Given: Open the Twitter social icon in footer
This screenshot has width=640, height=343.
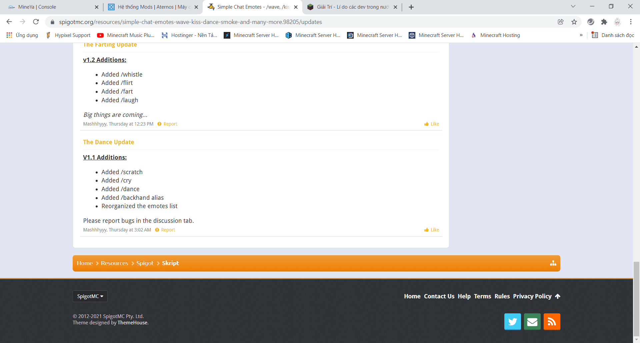Looking at the screenshot, I should pyautogui.click(x=512, y=322).
